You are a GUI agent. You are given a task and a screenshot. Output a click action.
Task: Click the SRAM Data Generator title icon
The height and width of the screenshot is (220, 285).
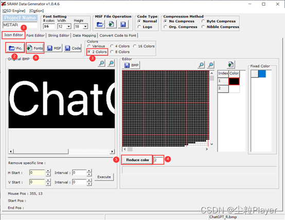tap(3, 4)
